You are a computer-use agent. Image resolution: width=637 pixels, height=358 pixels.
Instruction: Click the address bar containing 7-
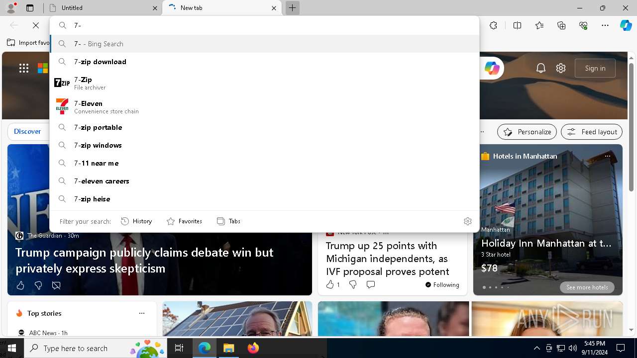coord(264,25)
